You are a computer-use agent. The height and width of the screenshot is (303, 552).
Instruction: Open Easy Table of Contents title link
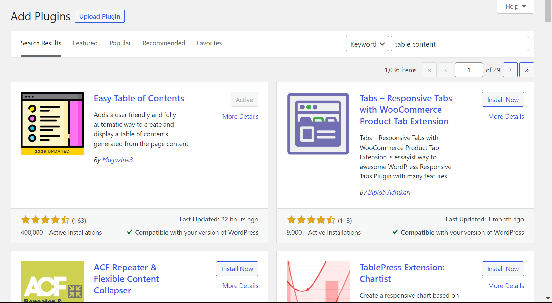tap(139, 98)
